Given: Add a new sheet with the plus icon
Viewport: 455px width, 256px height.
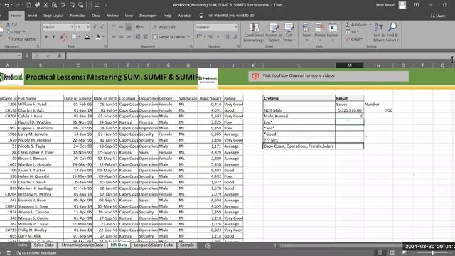Looking at the screenshot, I should coord(208,246).
